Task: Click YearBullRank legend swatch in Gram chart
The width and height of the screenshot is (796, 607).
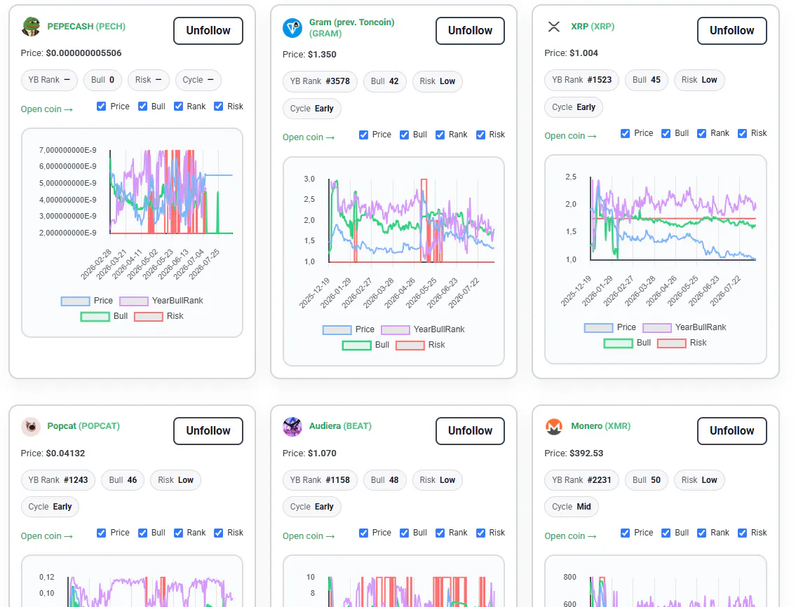Action: click(396, 330)
